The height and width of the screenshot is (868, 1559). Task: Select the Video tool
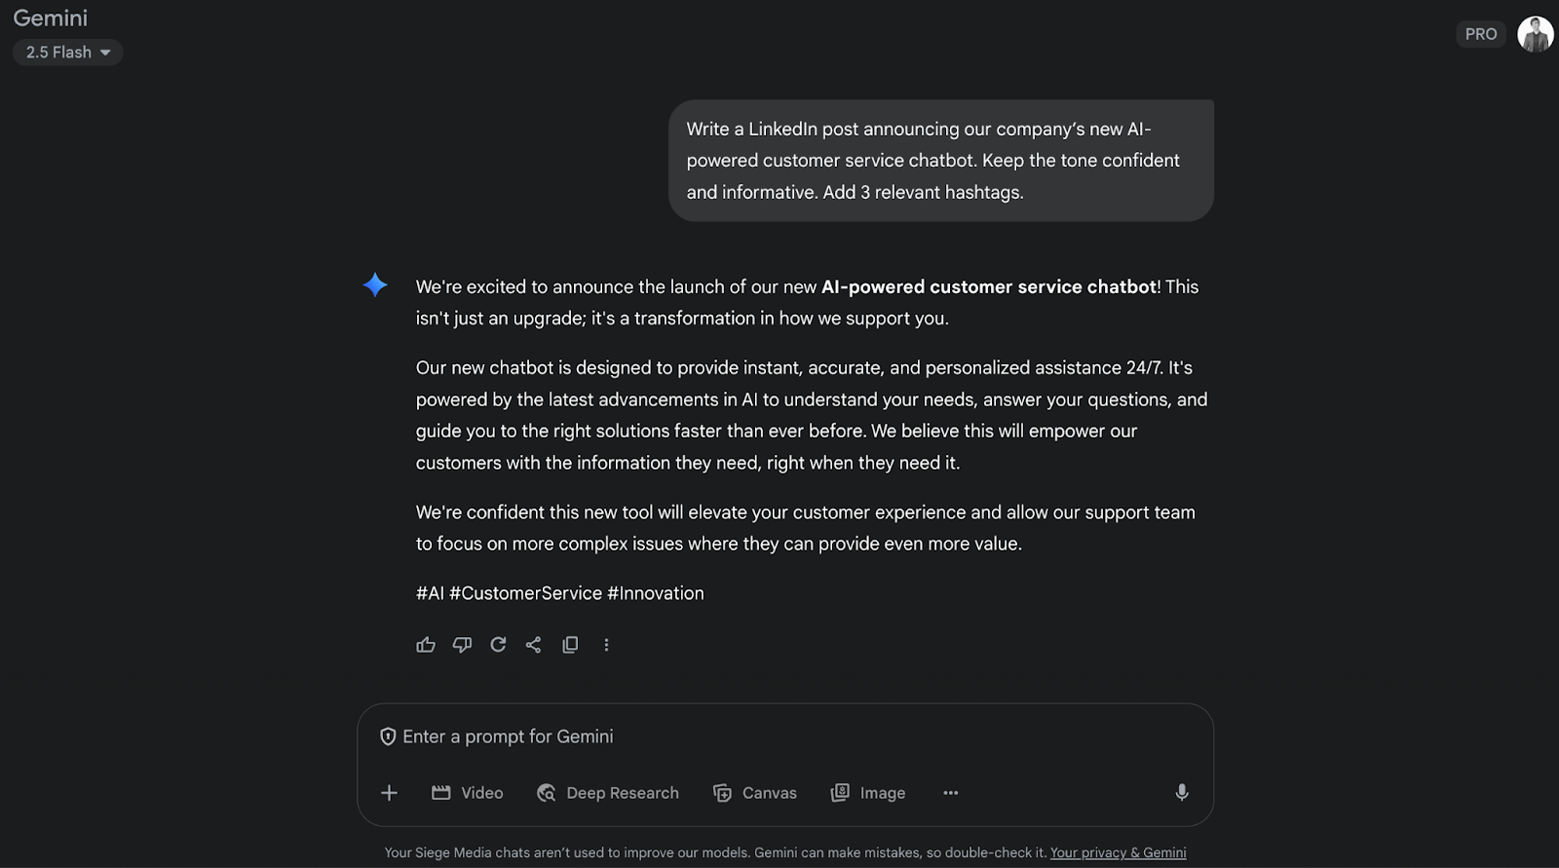point(468,793)
